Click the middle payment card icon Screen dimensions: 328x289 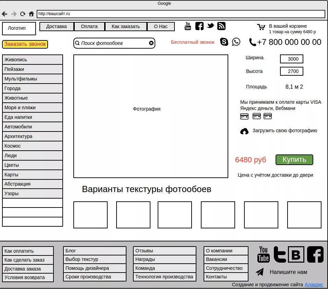pyautogui.click(x=257, y=116)
